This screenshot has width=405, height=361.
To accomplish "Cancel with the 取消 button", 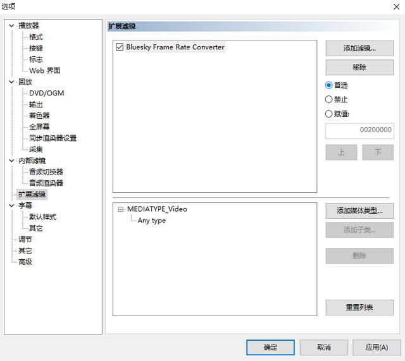I will click(323, 347).
